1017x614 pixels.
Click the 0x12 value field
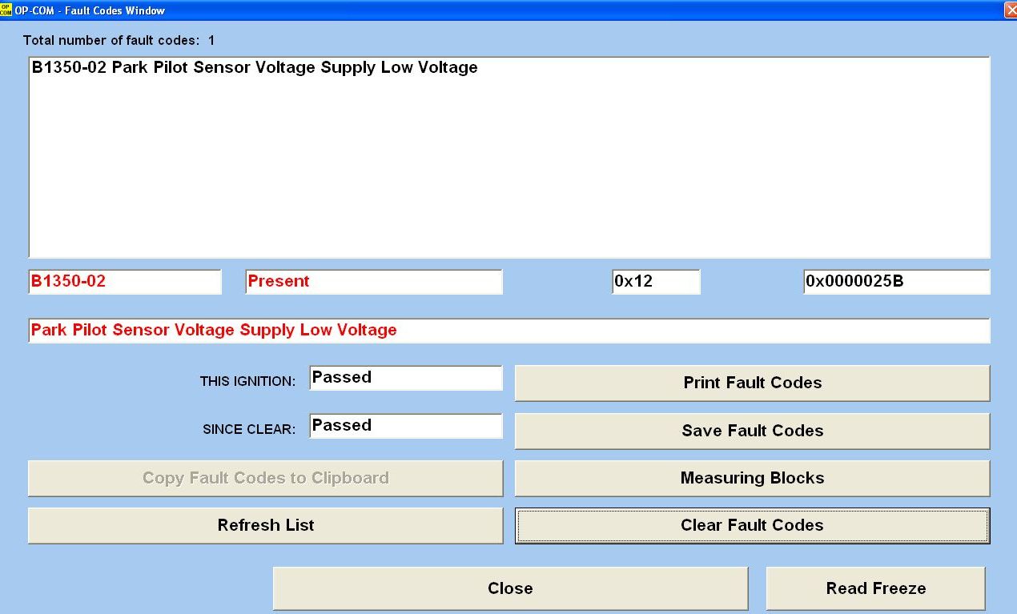point(655,282)
